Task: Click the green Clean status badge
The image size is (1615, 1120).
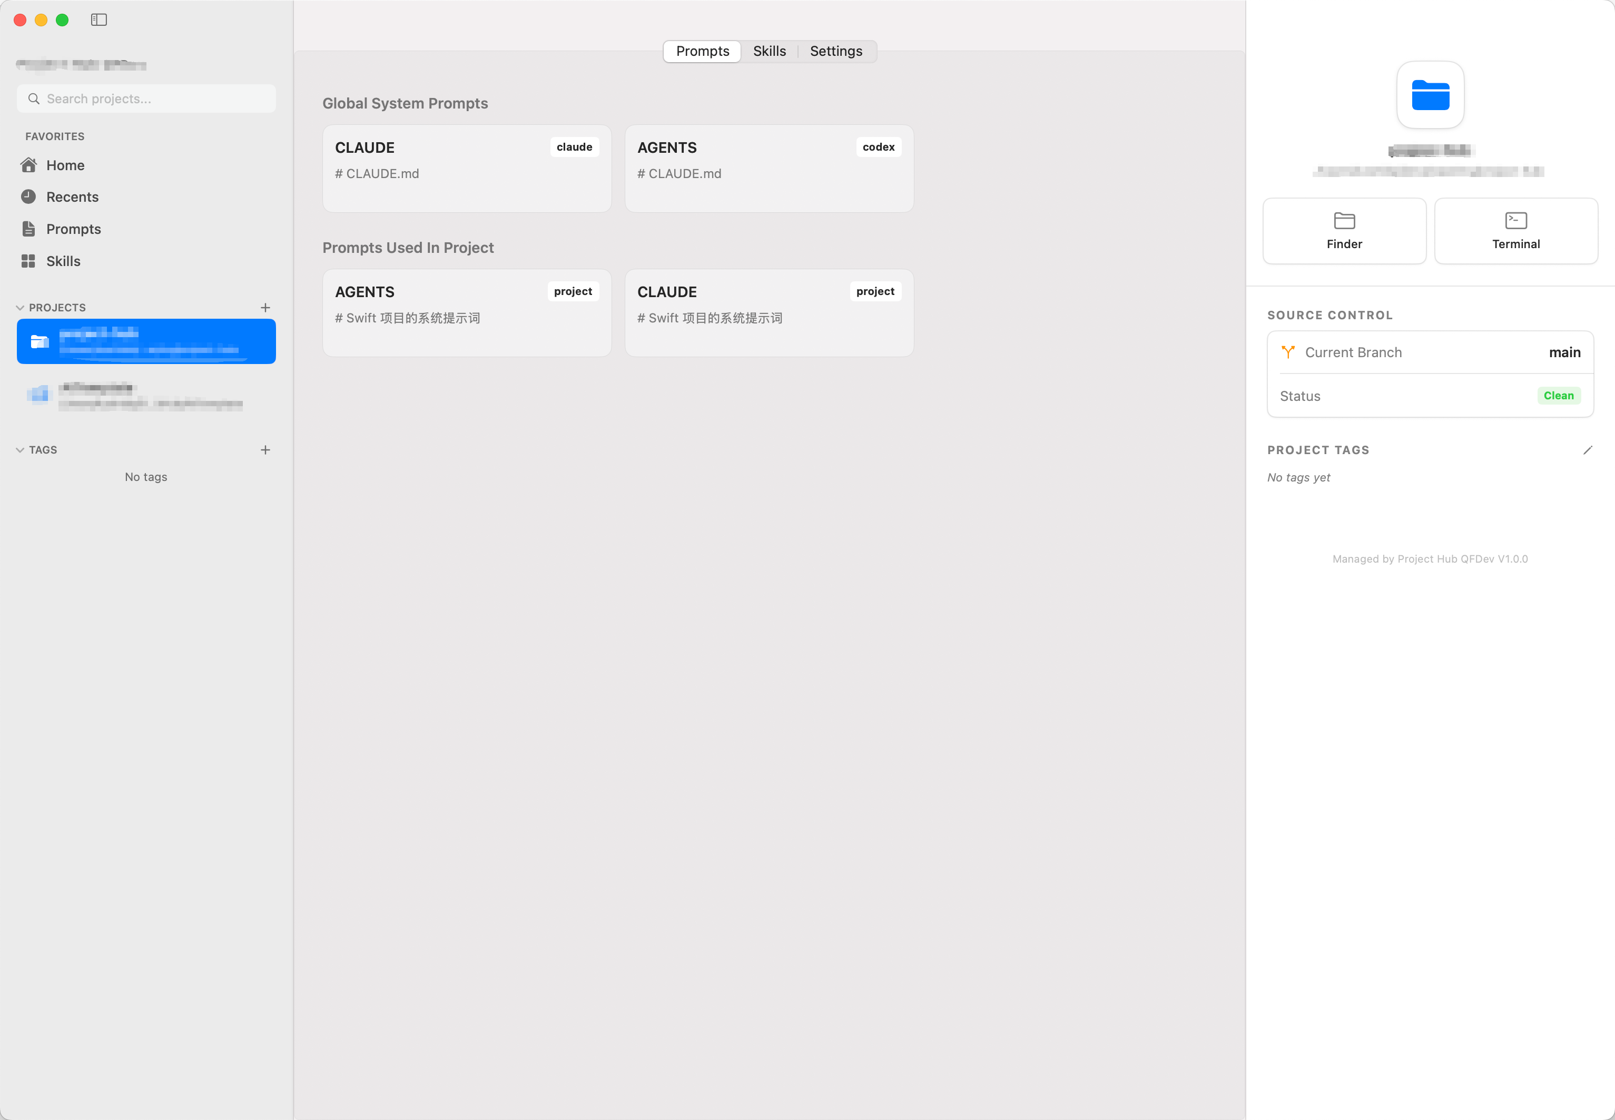Action: click(x=1558, y=396)
